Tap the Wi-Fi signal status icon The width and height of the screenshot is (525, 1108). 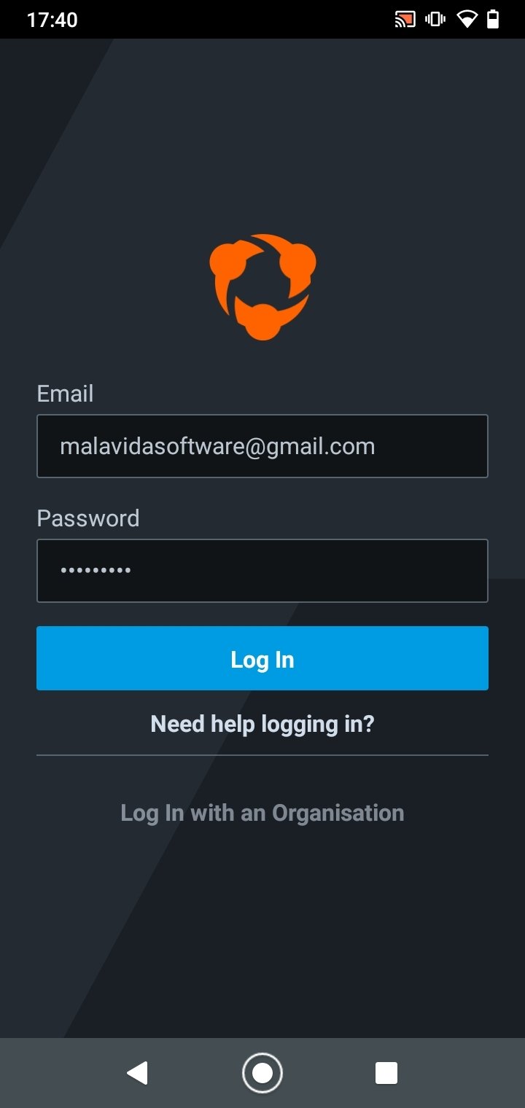click(467, 20)
